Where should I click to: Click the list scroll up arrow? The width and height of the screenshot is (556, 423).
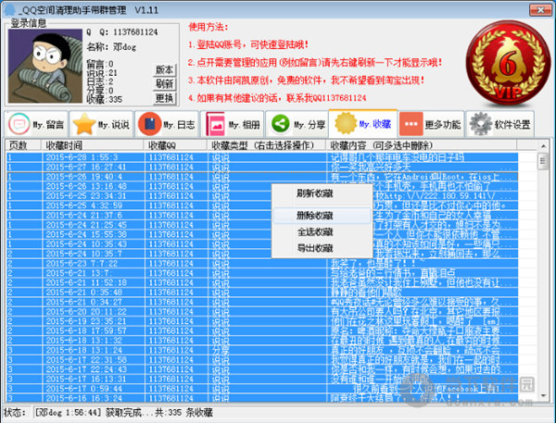543,145
